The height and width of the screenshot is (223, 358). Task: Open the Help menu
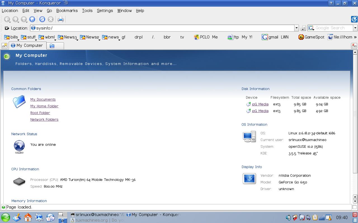click(x=140, y=11)
